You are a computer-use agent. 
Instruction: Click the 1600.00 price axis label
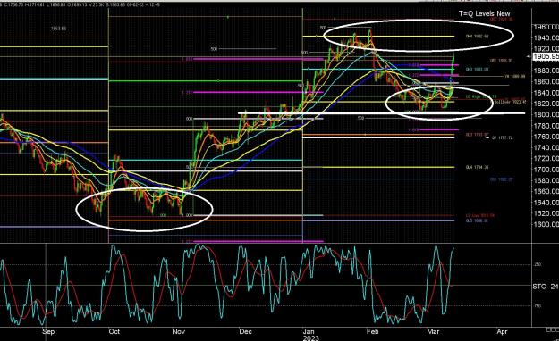tap(546, 224)
